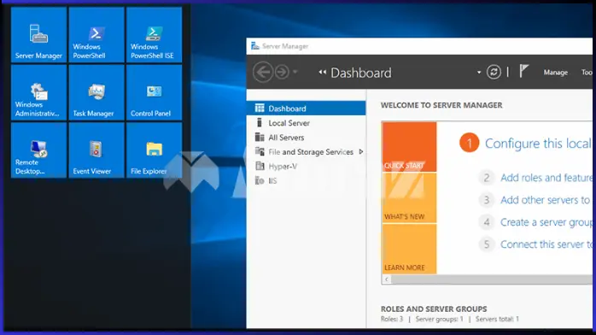Launch the Task Manager tile

pyautogui.click(x=96, y=92)
